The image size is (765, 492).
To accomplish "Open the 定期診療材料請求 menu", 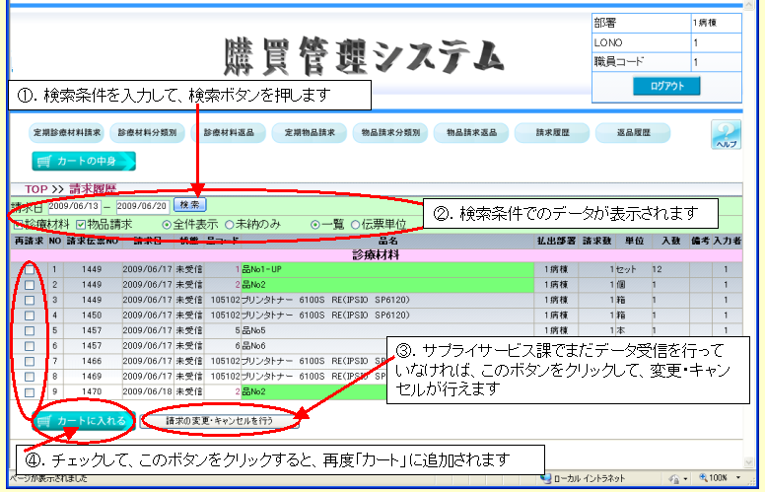I will (67, 133).
